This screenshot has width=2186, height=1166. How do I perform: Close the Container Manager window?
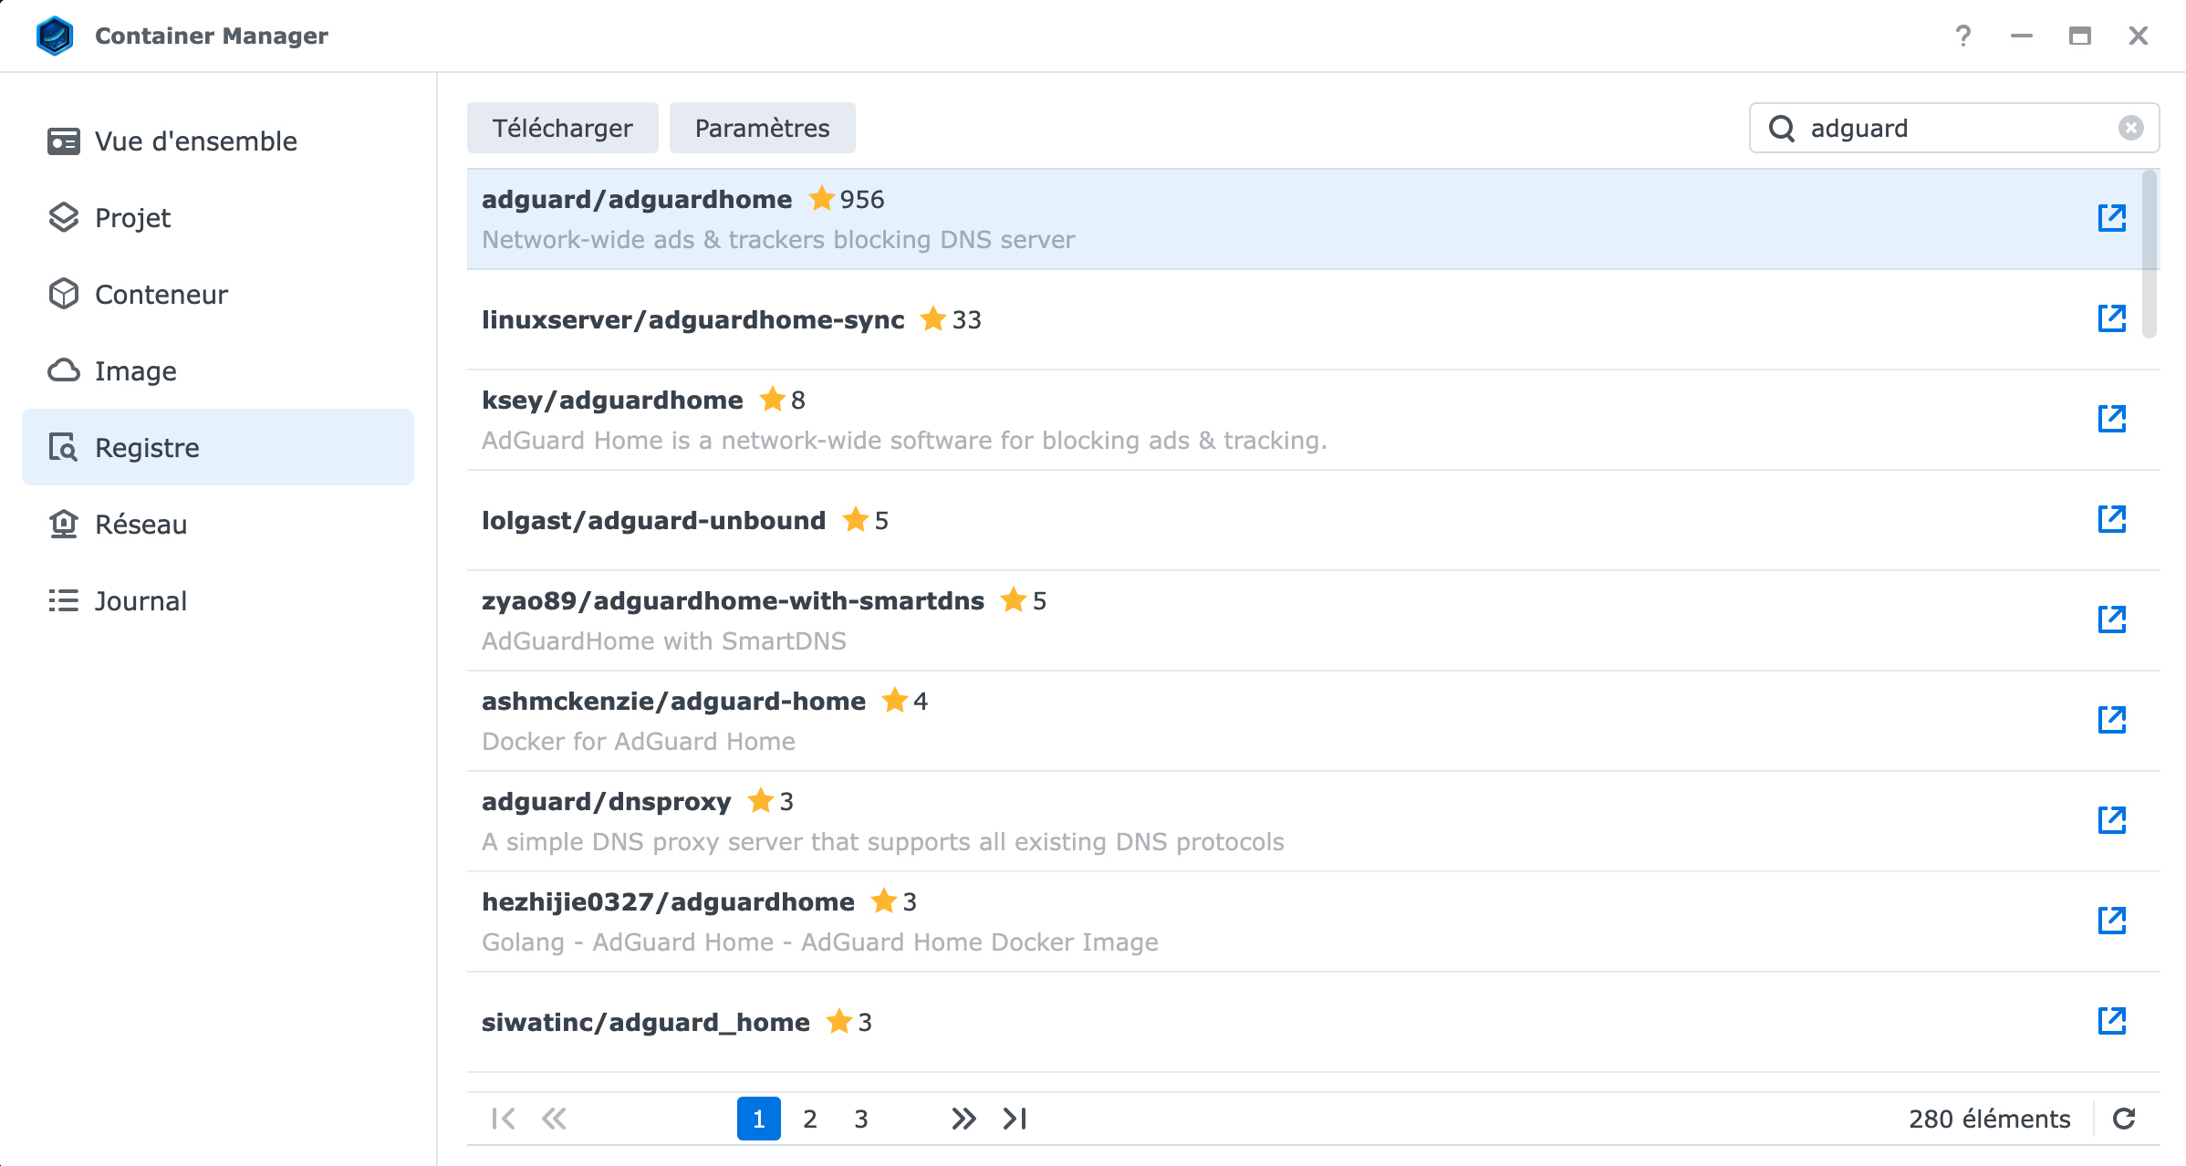(2139, 36)
